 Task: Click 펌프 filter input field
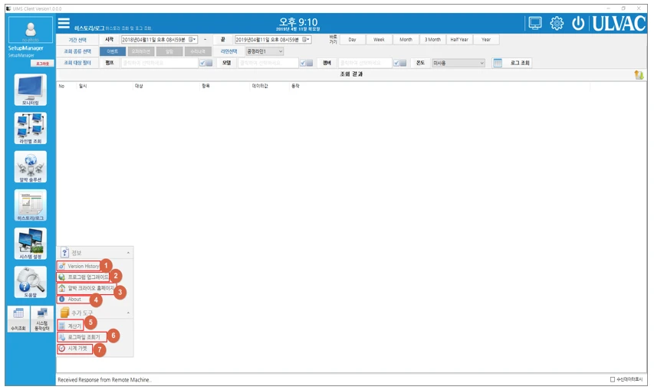tap(159, 63)
